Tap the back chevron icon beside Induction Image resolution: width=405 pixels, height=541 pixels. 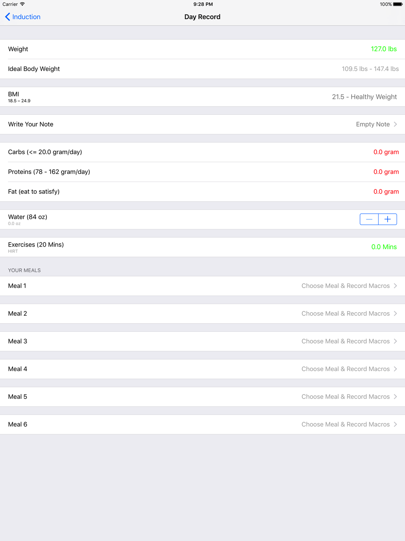(x=7, y=17)
